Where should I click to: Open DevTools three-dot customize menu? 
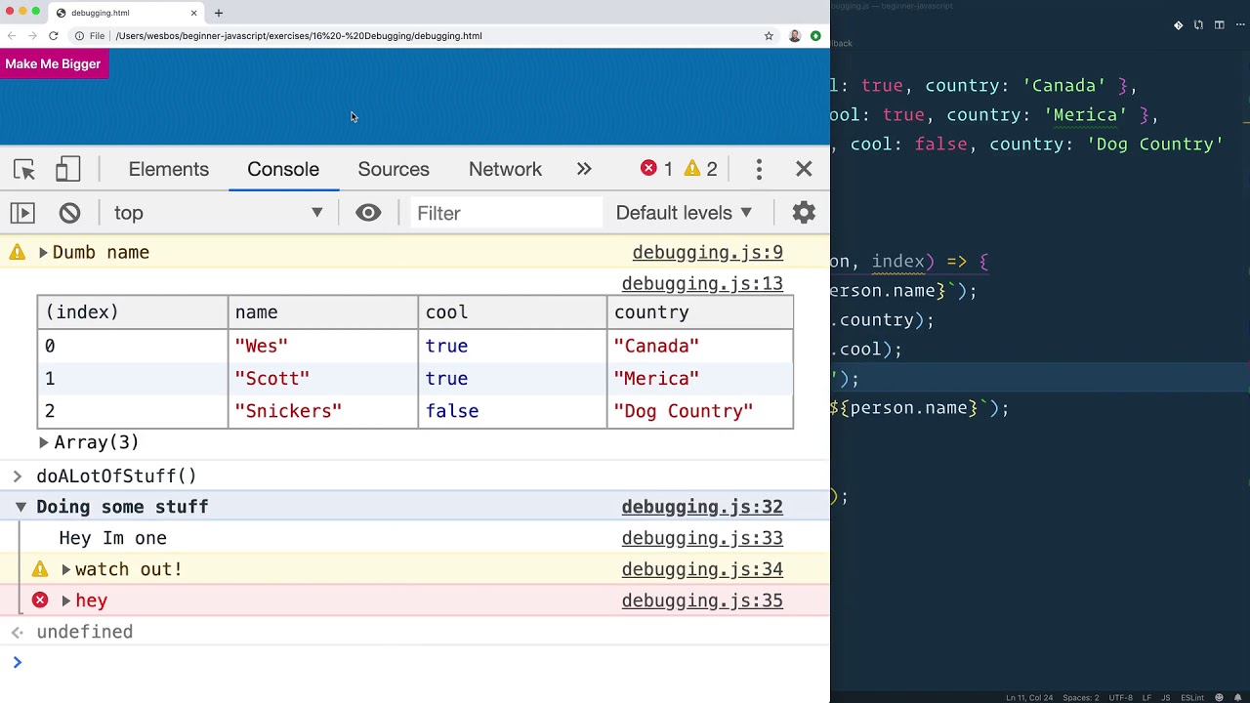point(759,170)
